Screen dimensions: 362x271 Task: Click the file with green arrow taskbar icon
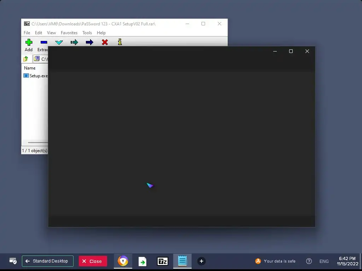(142, 261)
